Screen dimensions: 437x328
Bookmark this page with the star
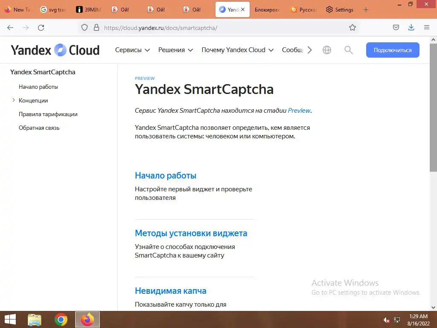coord(352,27)
